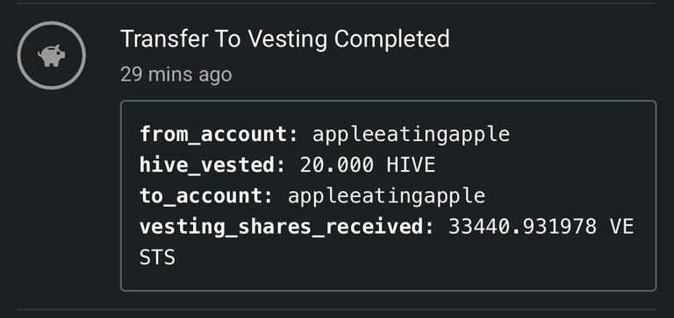Open the to_account appleeatingapple username
The height and width of the screenshot is (318, 674).
tap(386, 196)
